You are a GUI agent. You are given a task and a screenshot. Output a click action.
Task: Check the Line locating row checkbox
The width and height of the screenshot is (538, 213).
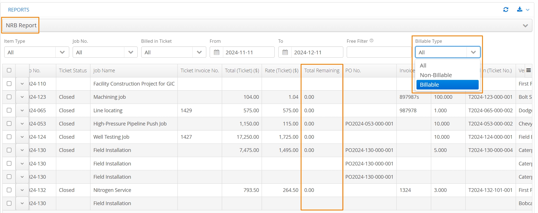9,110
